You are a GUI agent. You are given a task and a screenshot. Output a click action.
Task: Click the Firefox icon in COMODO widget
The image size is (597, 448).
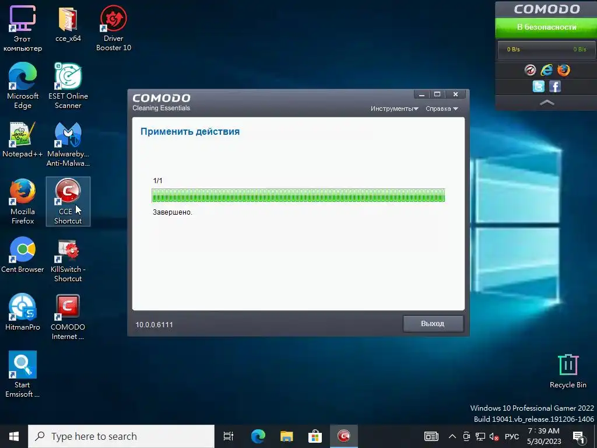pyautogui.click(x=564, y=70)
